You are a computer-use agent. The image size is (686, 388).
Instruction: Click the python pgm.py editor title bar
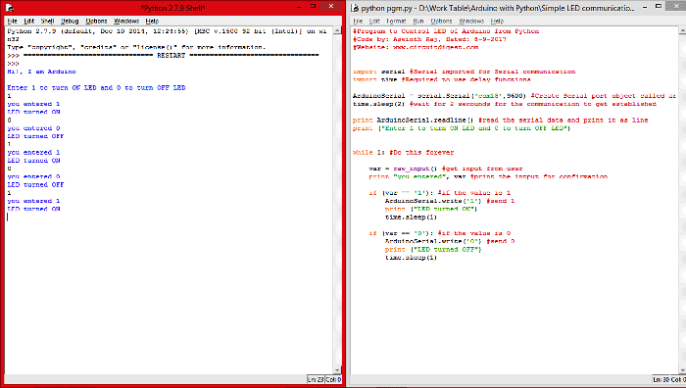click(x=498, y=8)
